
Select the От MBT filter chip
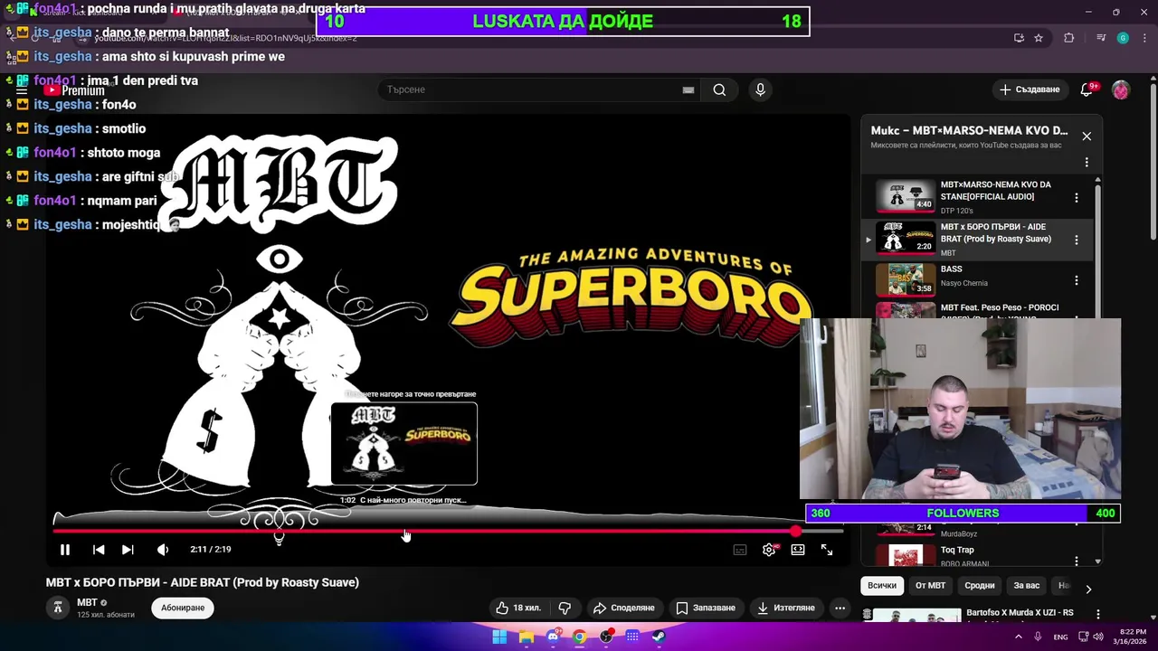930,586
